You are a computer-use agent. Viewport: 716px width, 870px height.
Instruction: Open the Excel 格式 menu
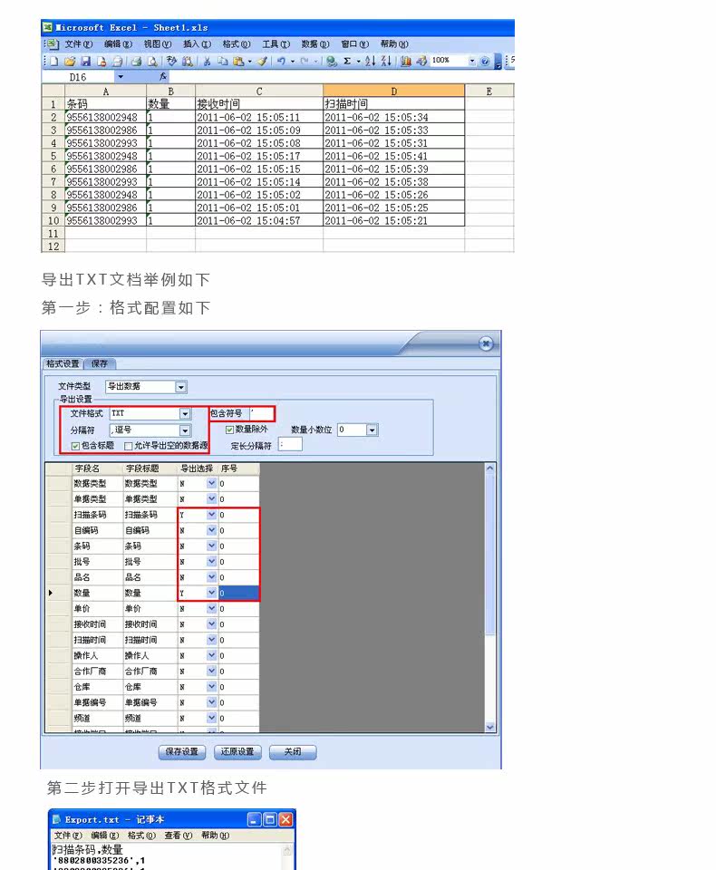click(x=236, y=43)
